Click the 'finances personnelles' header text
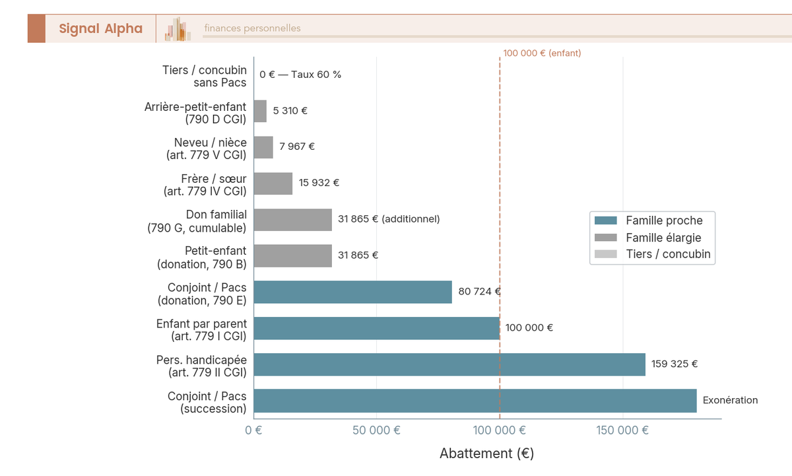Image resolution: width=792 pixels, height=476 pixels. coord(252,28)
